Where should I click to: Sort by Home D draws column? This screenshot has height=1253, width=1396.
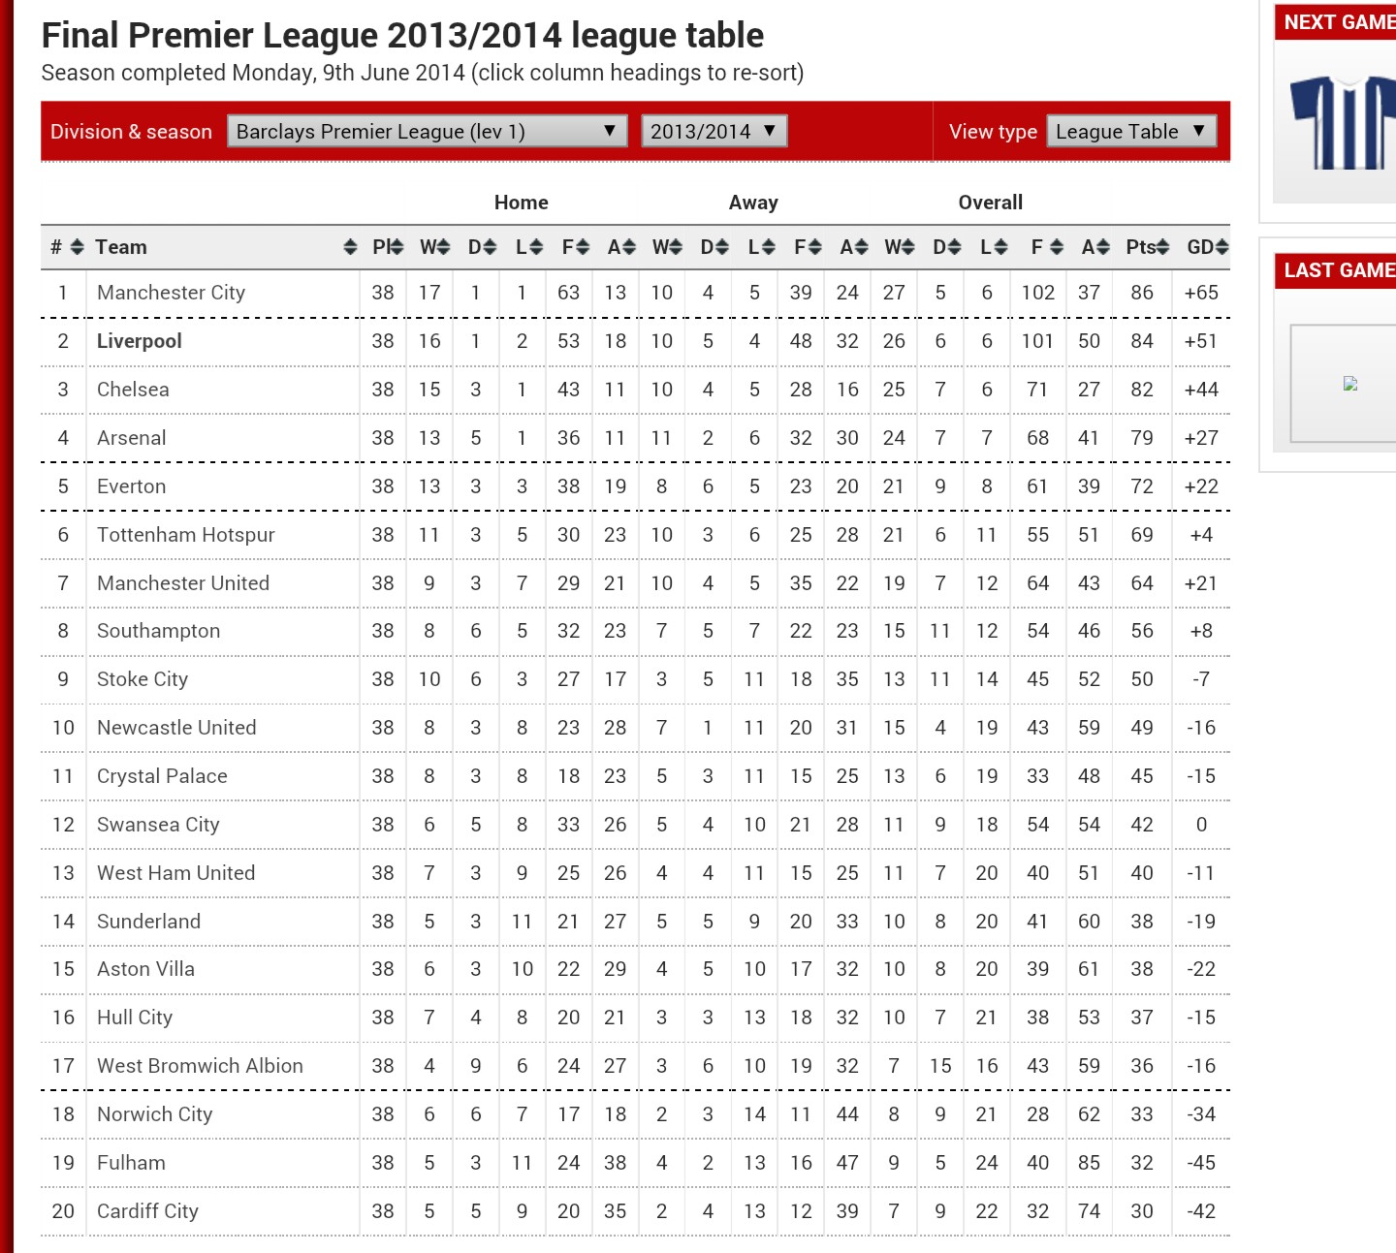coord(482,247)
